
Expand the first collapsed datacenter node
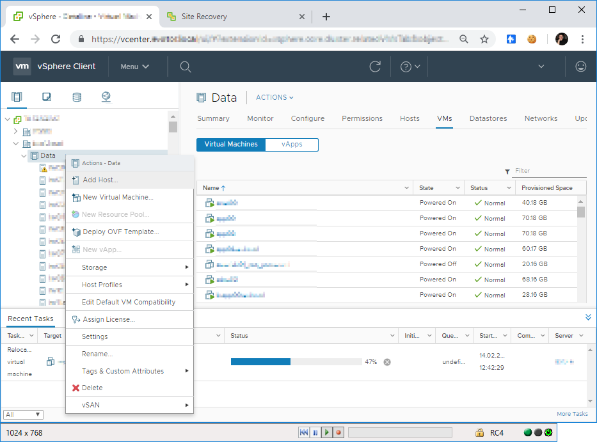(15, 131)
